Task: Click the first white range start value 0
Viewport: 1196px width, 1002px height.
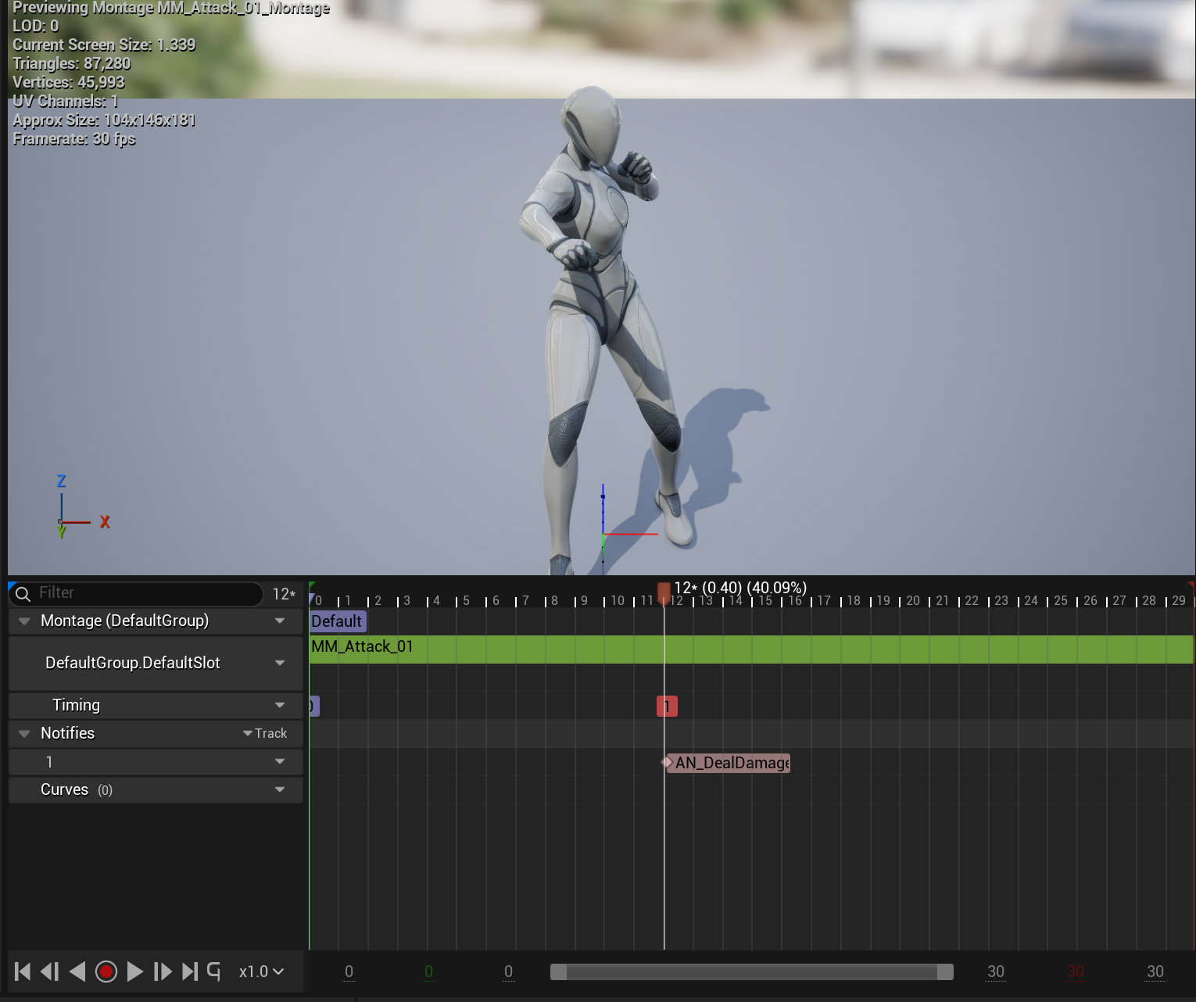Action: coord(349,972)
